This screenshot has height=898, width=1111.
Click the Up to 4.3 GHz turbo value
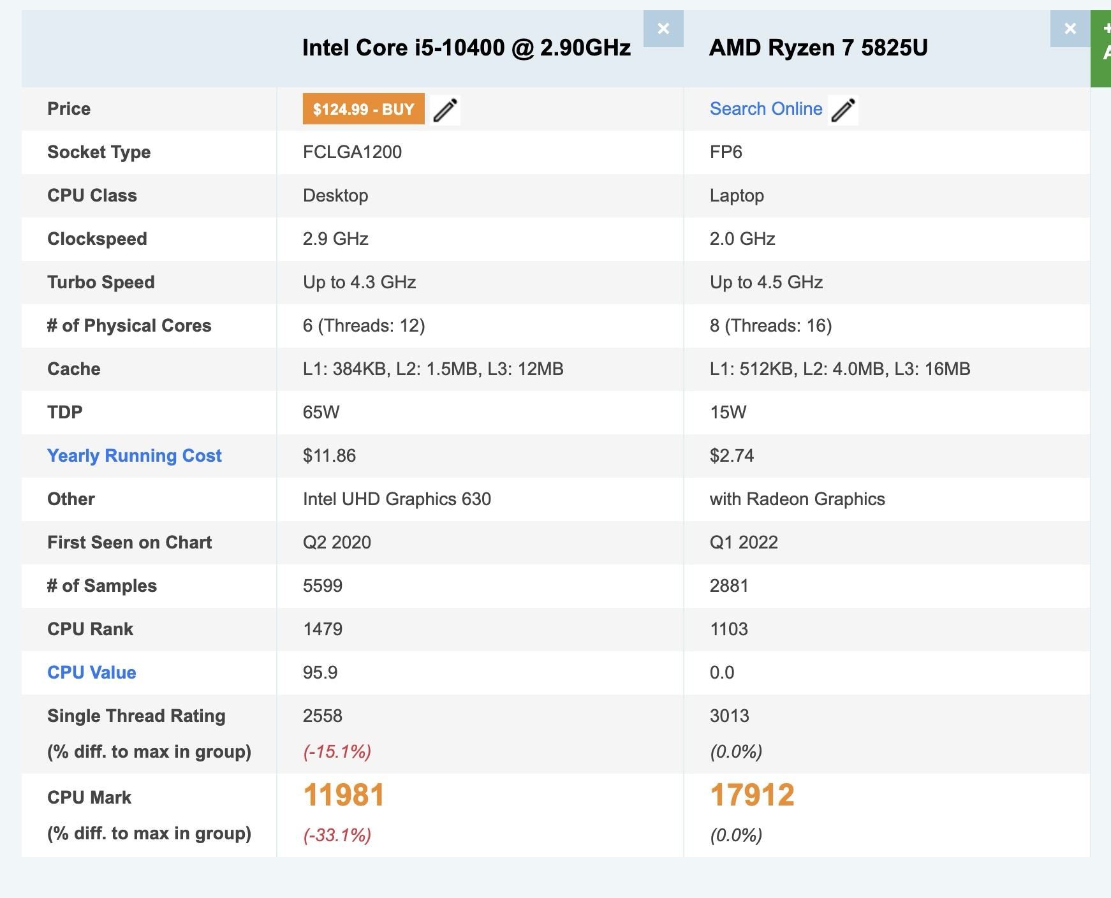360,282
